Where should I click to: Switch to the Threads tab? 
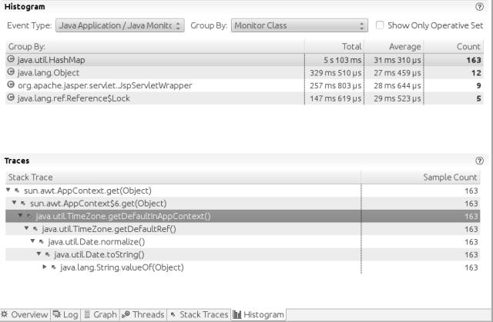click(143, 314)
